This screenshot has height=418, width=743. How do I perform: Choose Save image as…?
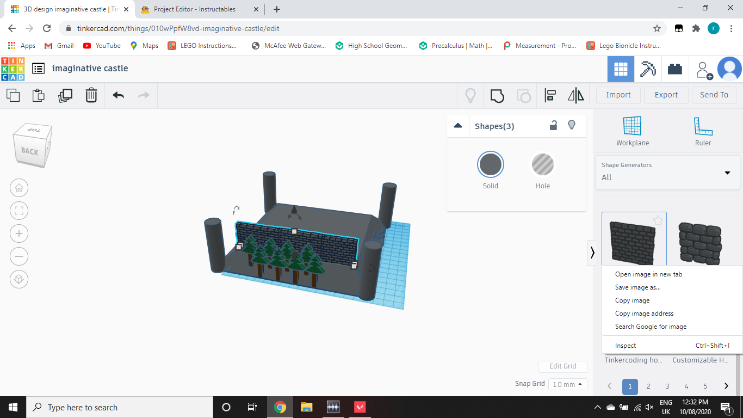(638, 287)
